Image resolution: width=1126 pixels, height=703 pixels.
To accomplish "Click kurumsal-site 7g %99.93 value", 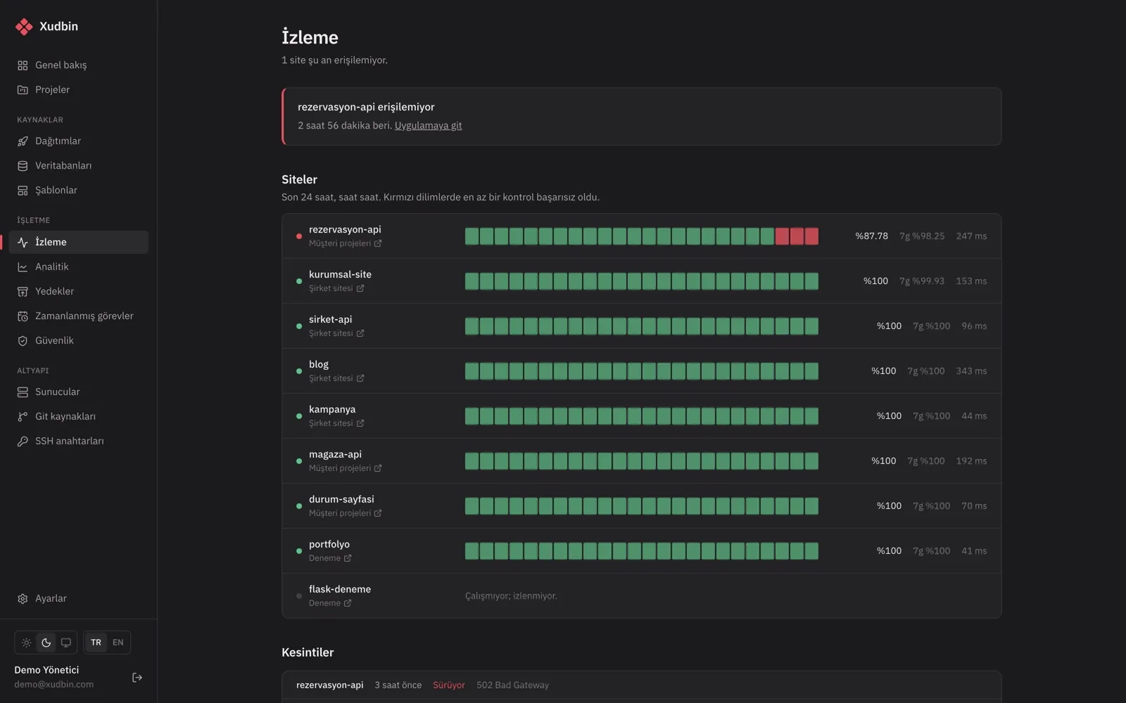I will (x=922, y=281).
